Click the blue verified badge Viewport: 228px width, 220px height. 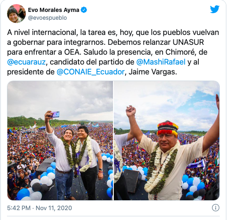84,10
